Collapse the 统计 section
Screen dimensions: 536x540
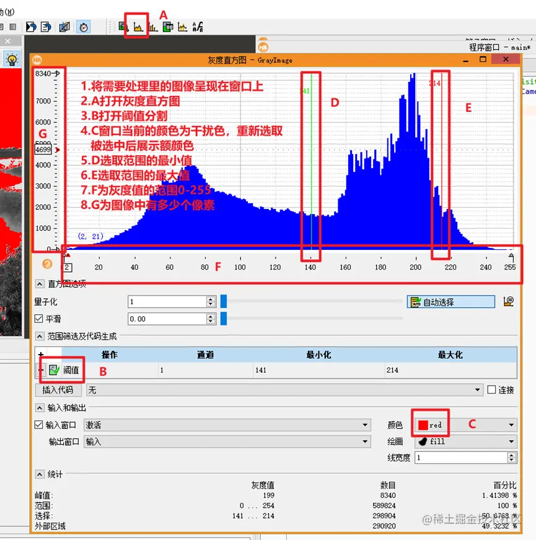tap(40, 474)
